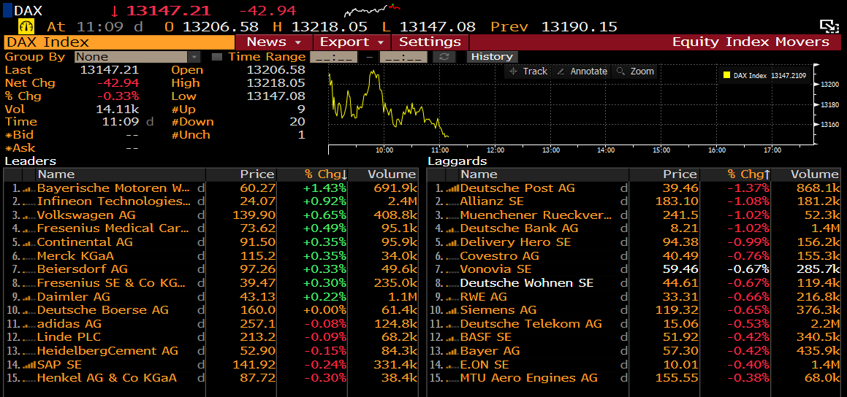The width and height of the screenshot is (847, 397).
Task: Click the Time Range start time field
Action: pos(333,57)
